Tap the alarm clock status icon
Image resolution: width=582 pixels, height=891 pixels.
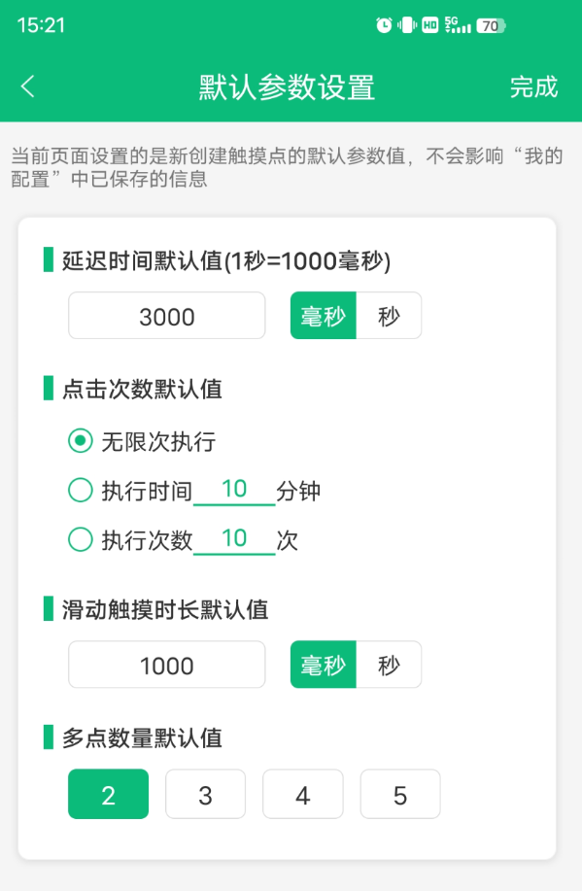click(384, 25)
